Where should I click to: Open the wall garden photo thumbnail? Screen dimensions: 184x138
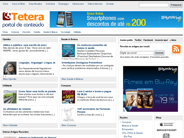[x=10, y=97]
